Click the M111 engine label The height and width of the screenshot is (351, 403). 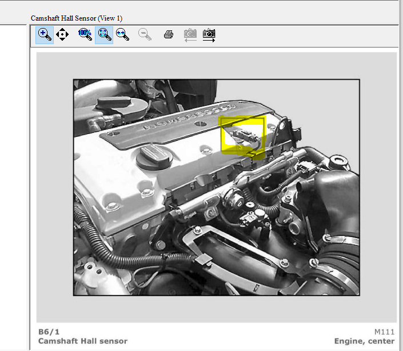tap(384, 332)
